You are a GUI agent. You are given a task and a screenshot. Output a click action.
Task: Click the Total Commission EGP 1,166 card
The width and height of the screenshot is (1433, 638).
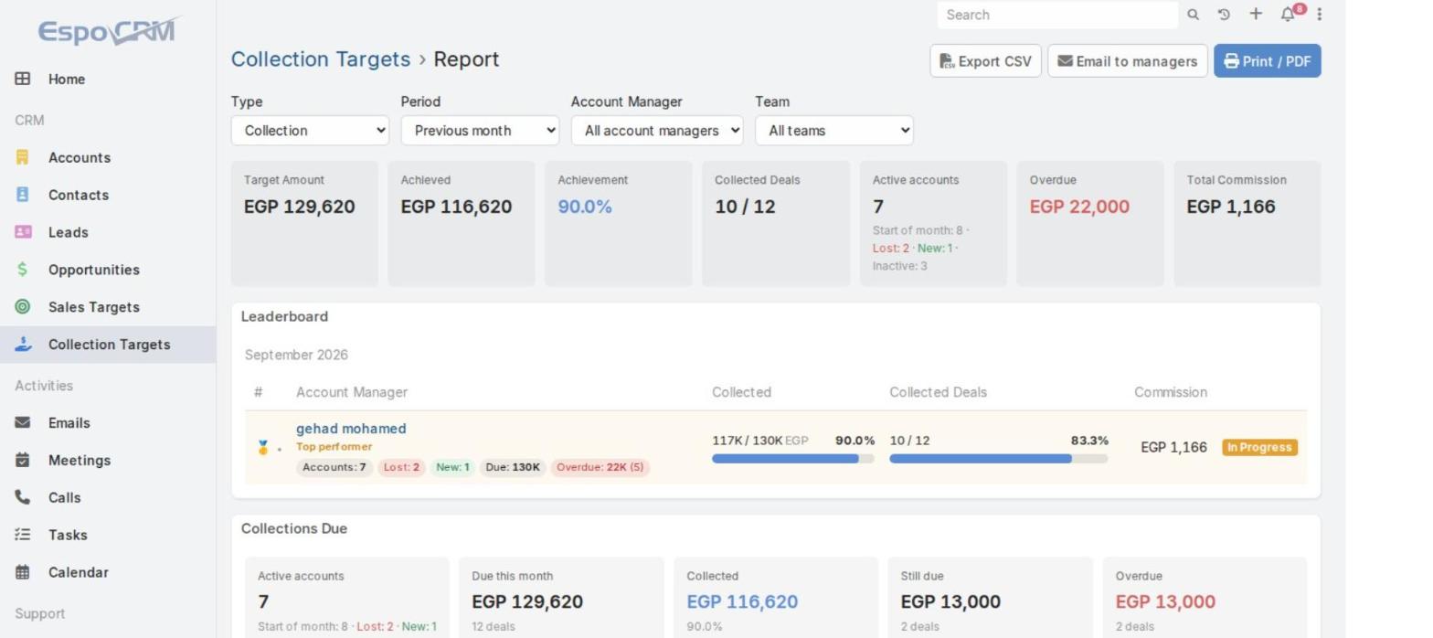click(x=1247, y=224)
